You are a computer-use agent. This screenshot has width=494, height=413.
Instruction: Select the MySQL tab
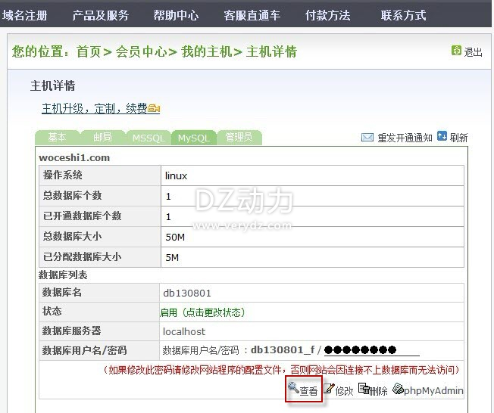click(193, 138)
